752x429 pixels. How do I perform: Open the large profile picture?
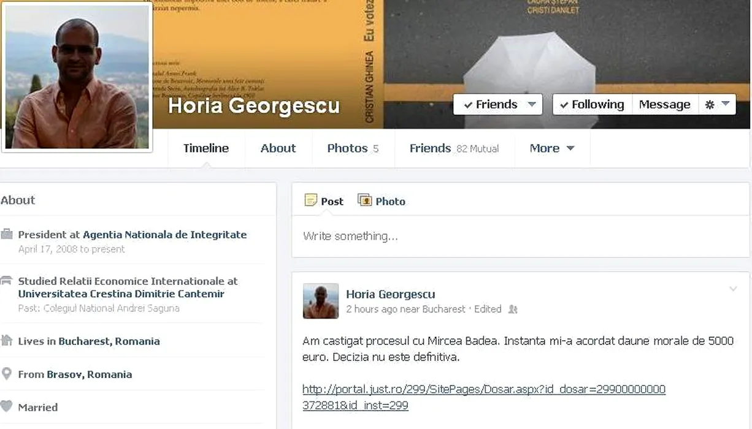point(77,77)
